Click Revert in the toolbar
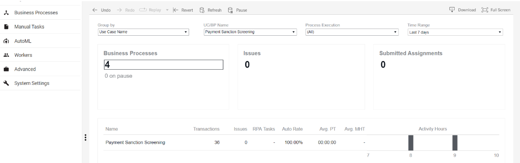The height and width of the screenshot is (163, 520). (x=183, y=10)
